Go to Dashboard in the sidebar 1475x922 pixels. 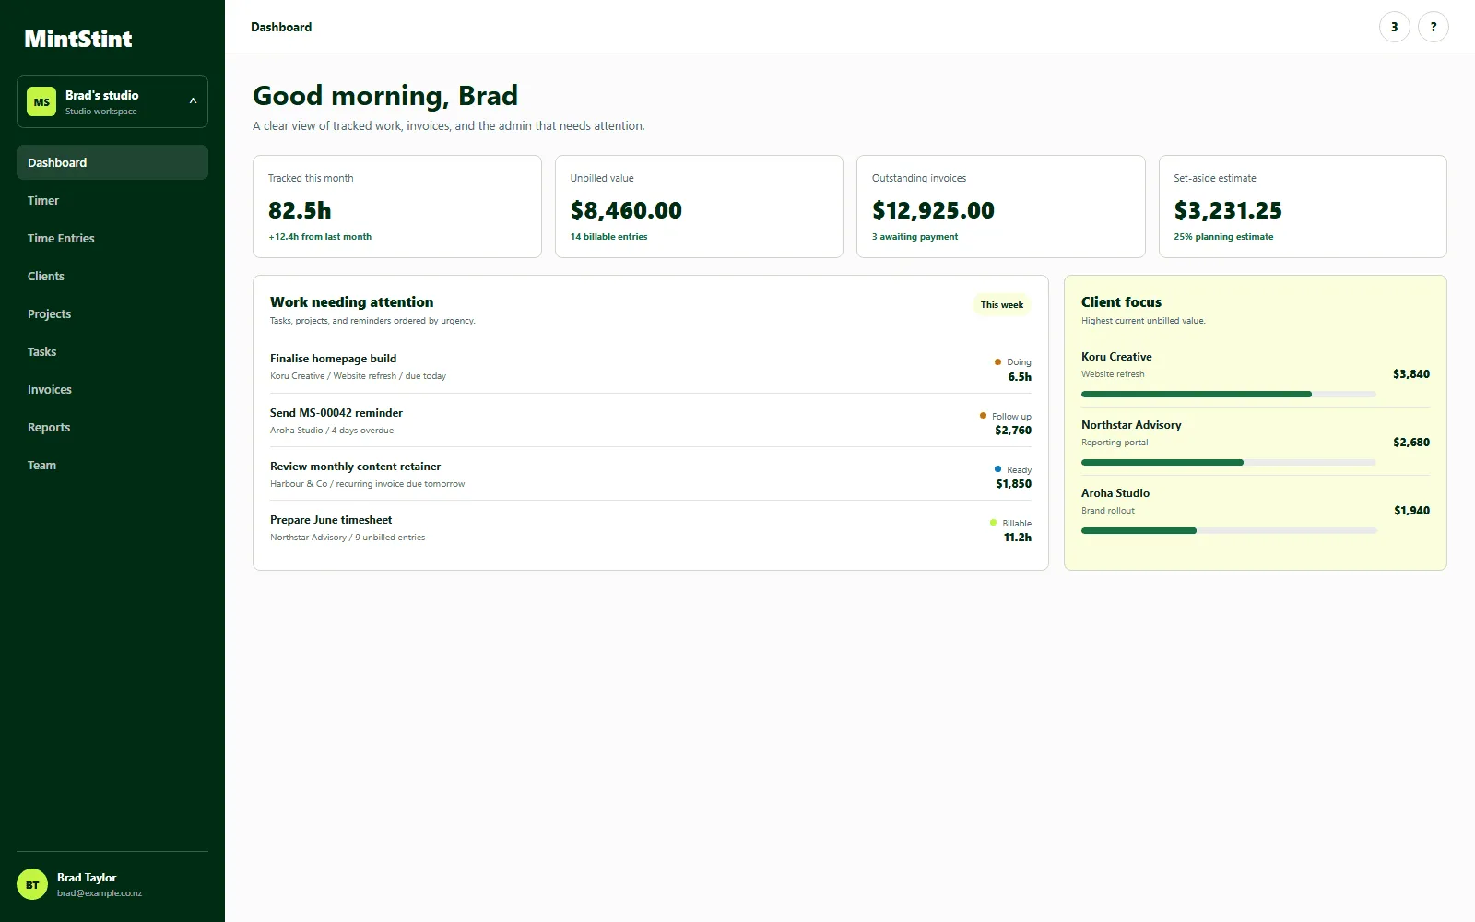[x=112, y=162]
